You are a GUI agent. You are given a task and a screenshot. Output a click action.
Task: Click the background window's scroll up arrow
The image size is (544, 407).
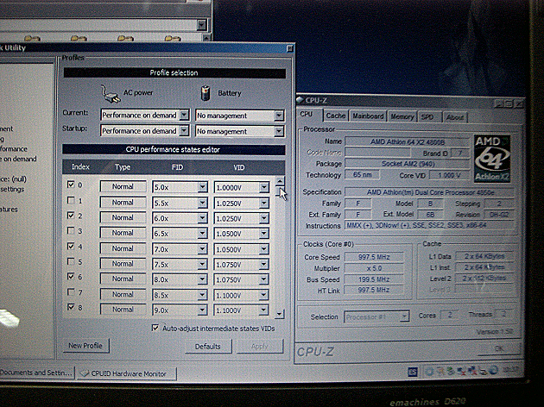[x=206, y=37]
